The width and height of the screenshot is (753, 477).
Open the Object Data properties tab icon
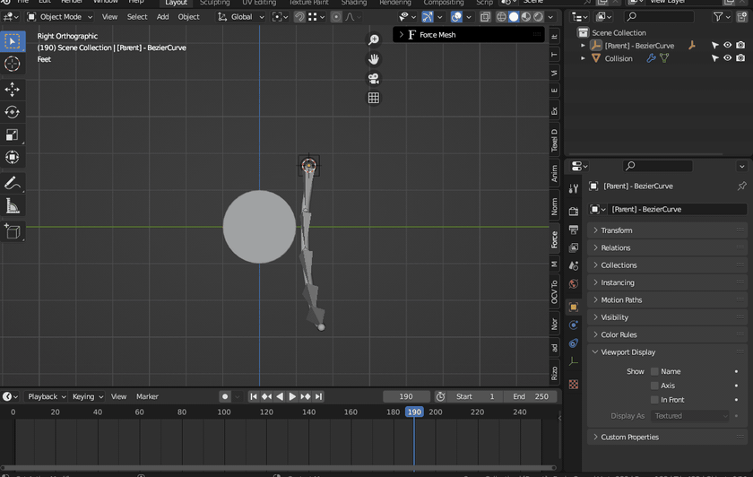tap(574, 361)
